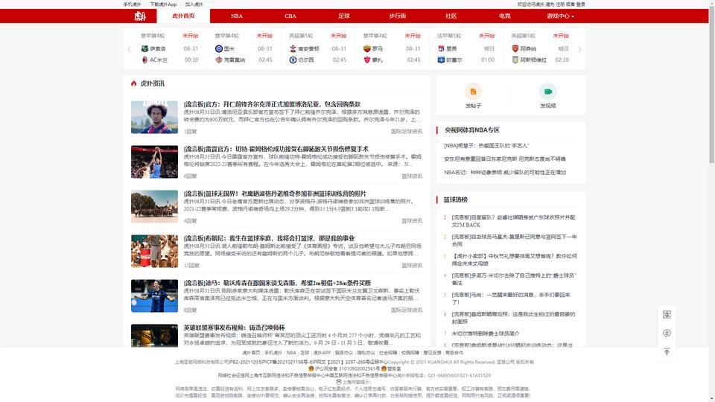
Task: Click the 上海网警提示 badge icon
Action: click(x=339, y=382)
